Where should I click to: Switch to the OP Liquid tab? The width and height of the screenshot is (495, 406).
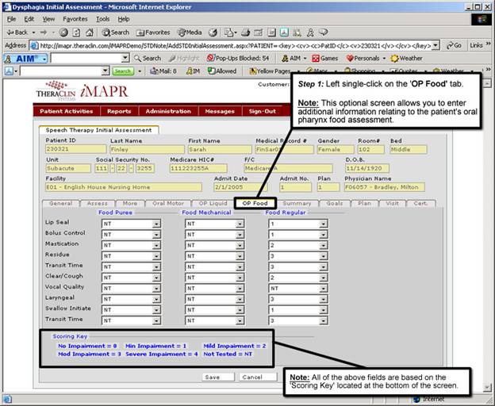click(x=213, y=204)
